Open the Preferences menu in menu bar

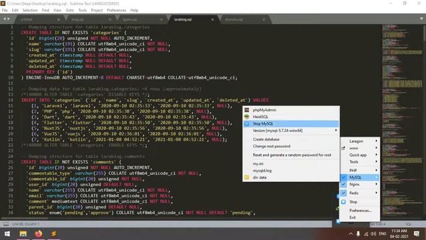pos(116,11)
